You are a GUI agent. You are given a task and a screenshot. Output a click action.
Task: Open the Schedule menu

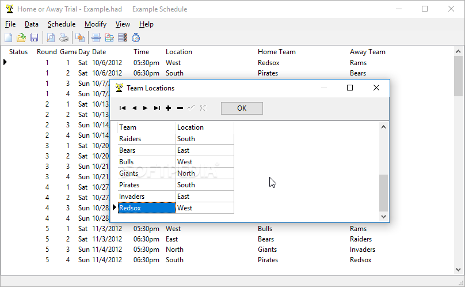pos(62,24)
